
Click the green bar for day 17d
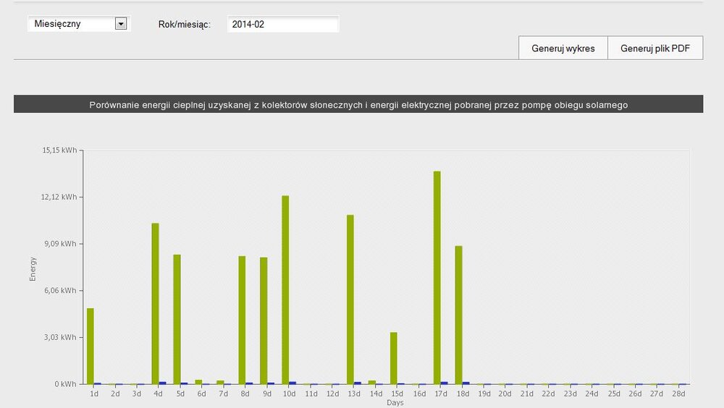(x=437, y=277)
